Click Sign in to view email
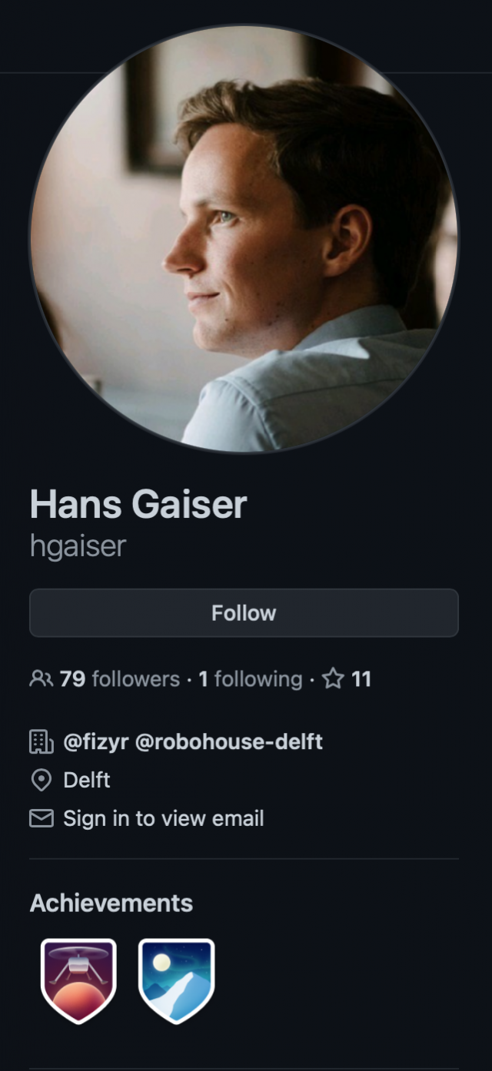Image resolution: width=492 pixels, height=1071 pixels. [164, 819]
